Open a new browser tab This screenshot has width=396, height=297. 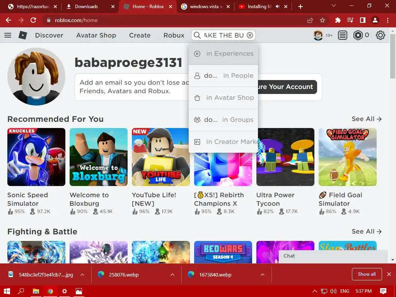(x=300, y=7)
